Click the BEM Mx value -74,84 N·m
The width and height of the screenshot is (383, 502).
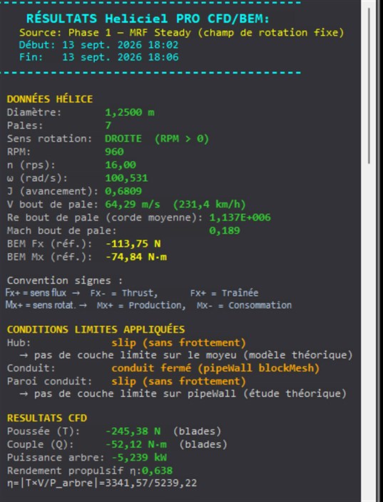click(x=136, y=257)
